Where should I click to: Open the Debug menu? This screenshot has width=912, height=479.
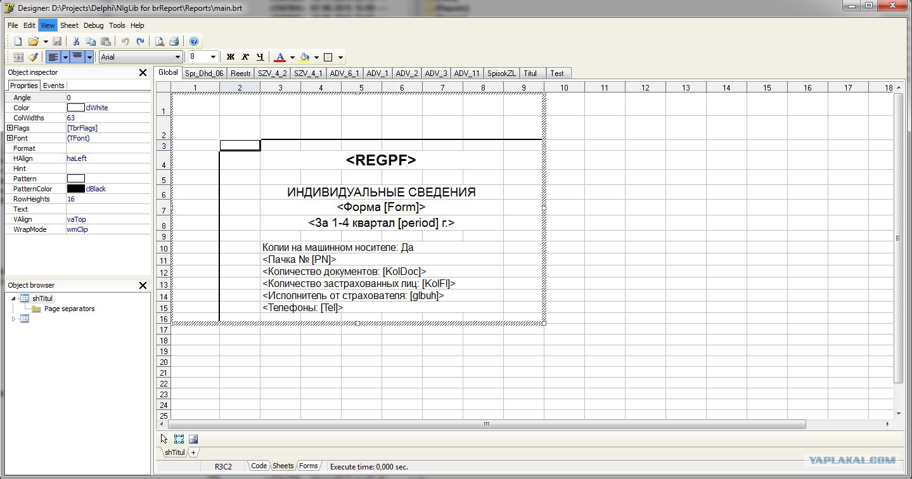tap(93, 25)
